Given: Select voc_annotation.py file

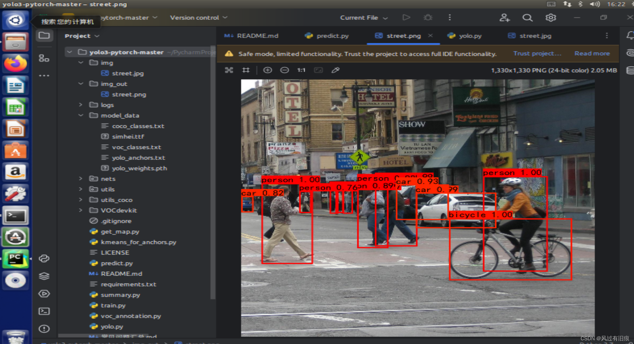Looking at the screenshot, I should pos(131,316).
